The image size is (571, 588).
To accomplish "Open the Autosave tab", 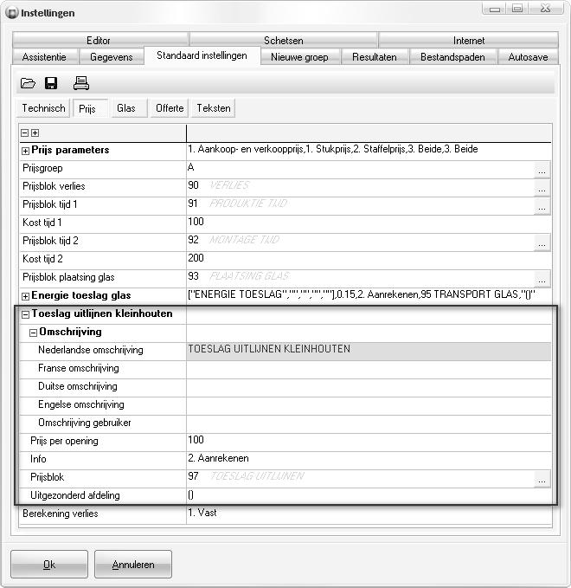I will pyautogui.click(x=528, y=57).
